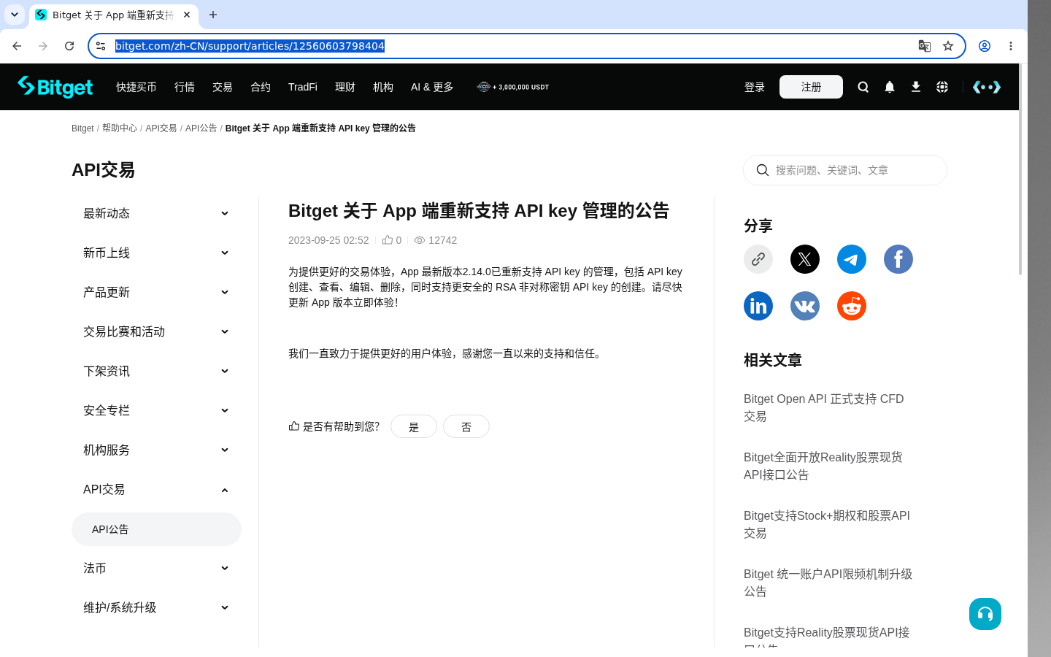Select API公告 in the sidebar
This screenshot has height=657, width=1051.
click(x=156, y=529)
